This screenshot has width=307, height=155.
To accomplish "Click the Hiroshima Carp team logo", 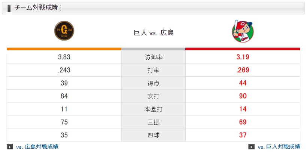I will 242,31.
